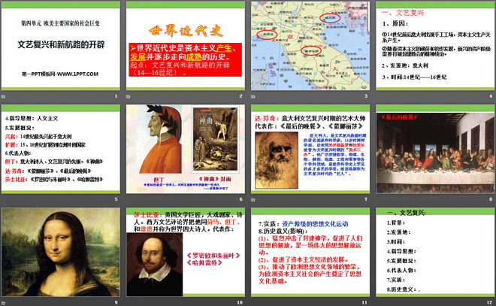Click the animation star icon under the Mona Lisa slide
This screenshot has height=306, width=496.
[x=4, y=303]
